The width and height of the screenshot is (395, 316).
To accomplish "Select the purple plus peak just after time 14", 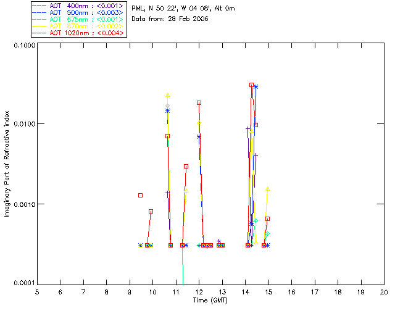I will coord(248,128).
